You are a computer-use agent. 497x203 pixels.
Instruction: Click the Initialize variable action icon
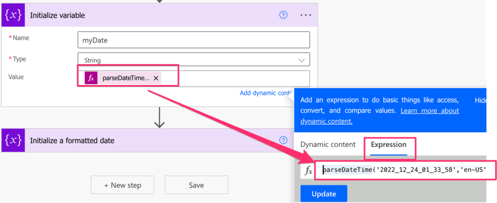pyautogui.click(x=13, y=15)
